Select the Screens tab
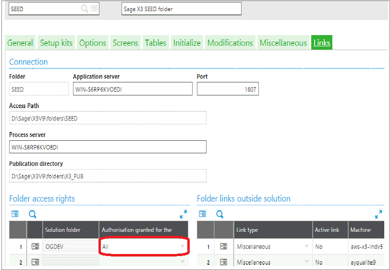This screenshot has height=270, width=390. pyautogui.click(x=125, y=43)
